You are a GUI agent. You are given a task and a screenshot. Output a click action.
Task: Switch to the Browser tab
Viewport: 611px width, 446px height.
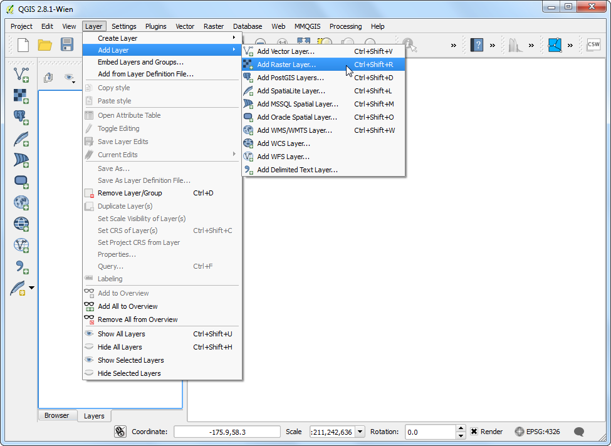tap(57, 415)
